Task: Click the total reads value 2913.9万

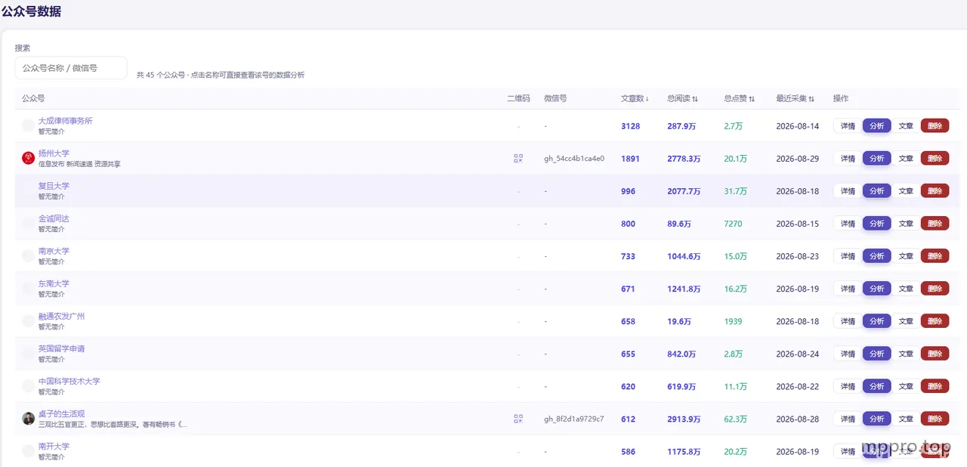Action: (x=684, y=419)
